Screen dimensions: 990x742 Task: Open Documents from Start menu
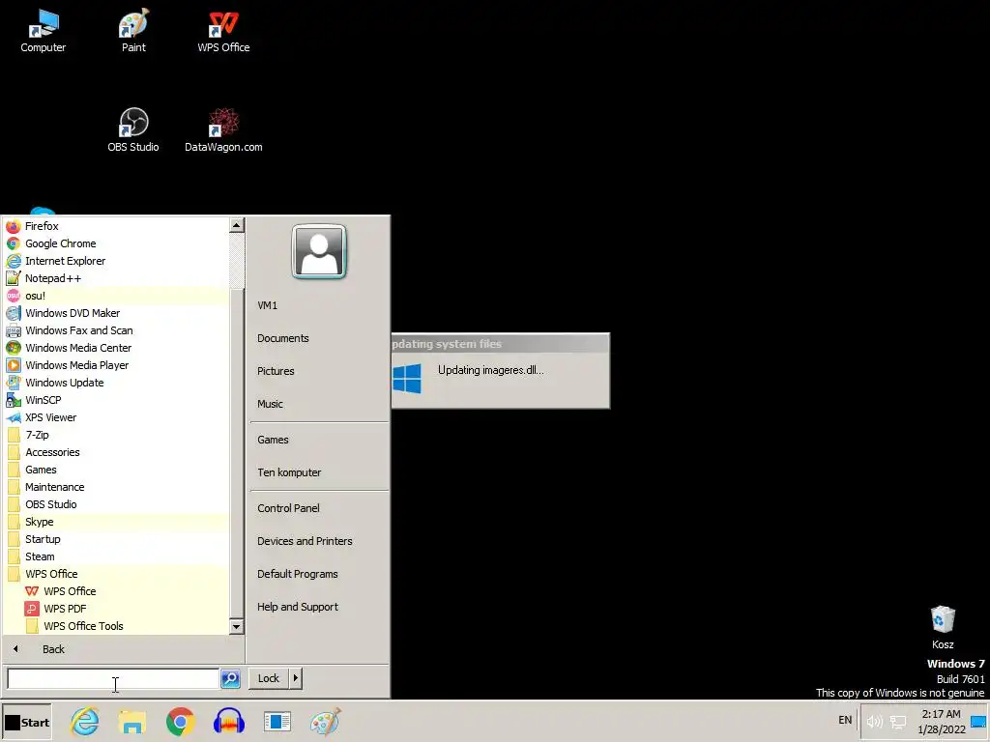tap(283, 338)
